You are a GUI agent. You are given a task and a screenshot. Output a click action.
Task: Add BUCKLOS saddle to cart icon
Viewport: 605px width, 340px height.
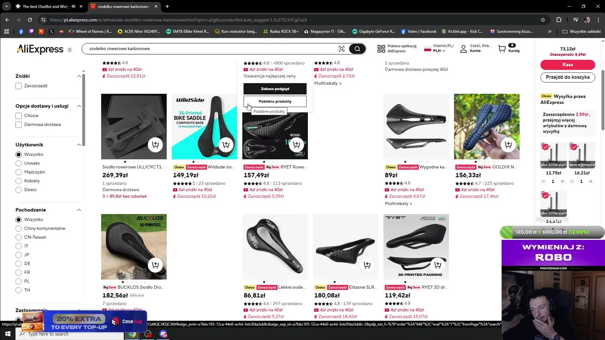click(156, 265)
